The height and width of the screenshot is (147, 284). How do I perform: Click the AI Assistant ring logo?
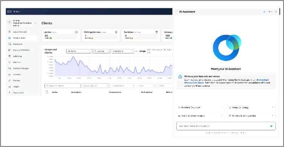pyautogui.click(x=227, y=48)
